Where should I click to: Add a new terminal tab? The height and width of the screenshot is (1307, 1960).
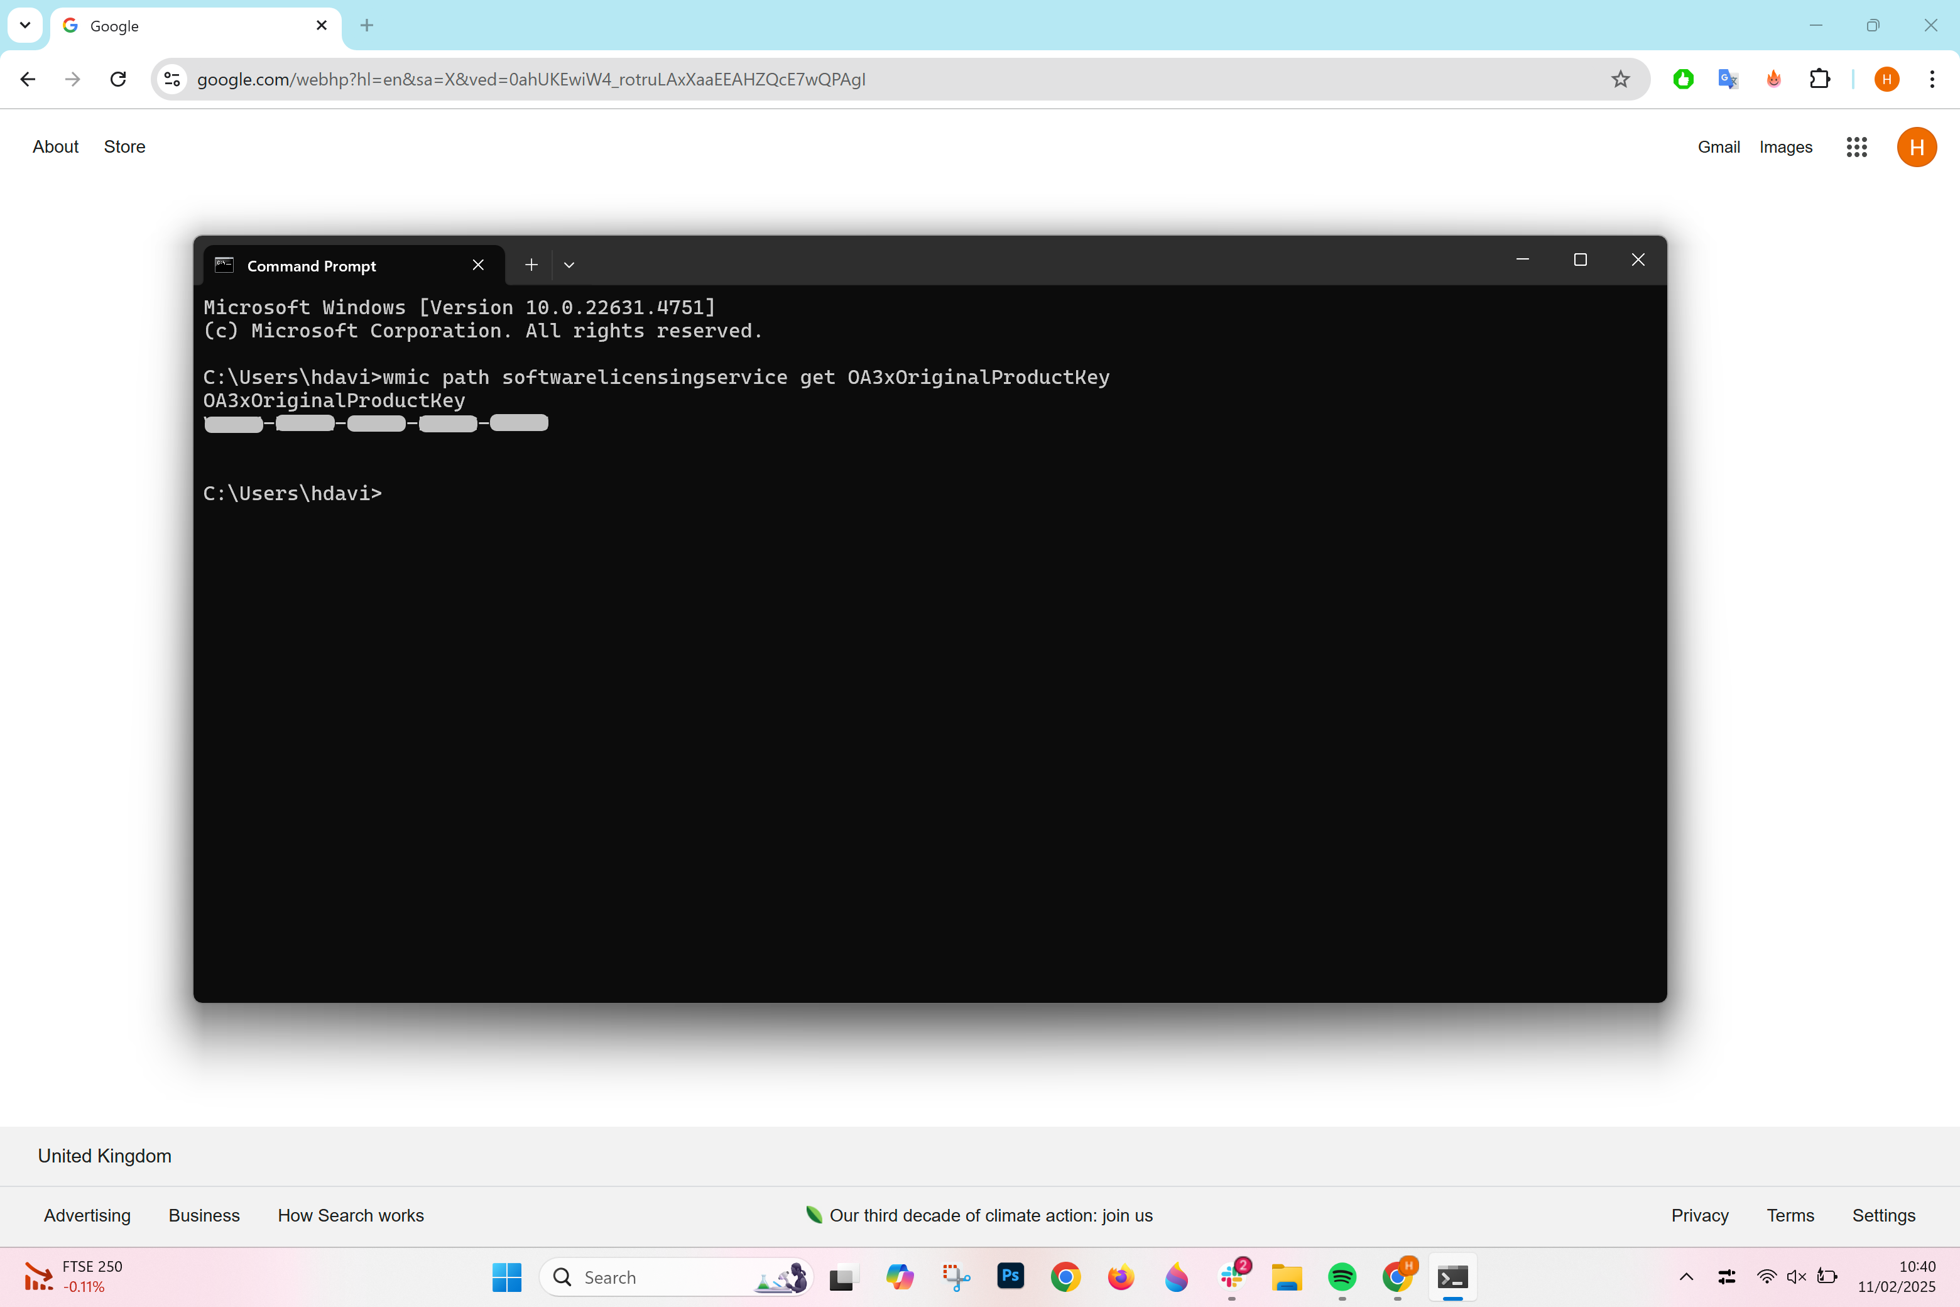point(531,265)
